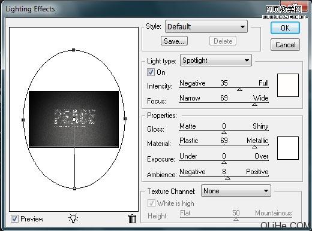This screenshot has width=312, height=231.
Task: Uncheck the light On checkbox
Action: click(x=151, y=72)
